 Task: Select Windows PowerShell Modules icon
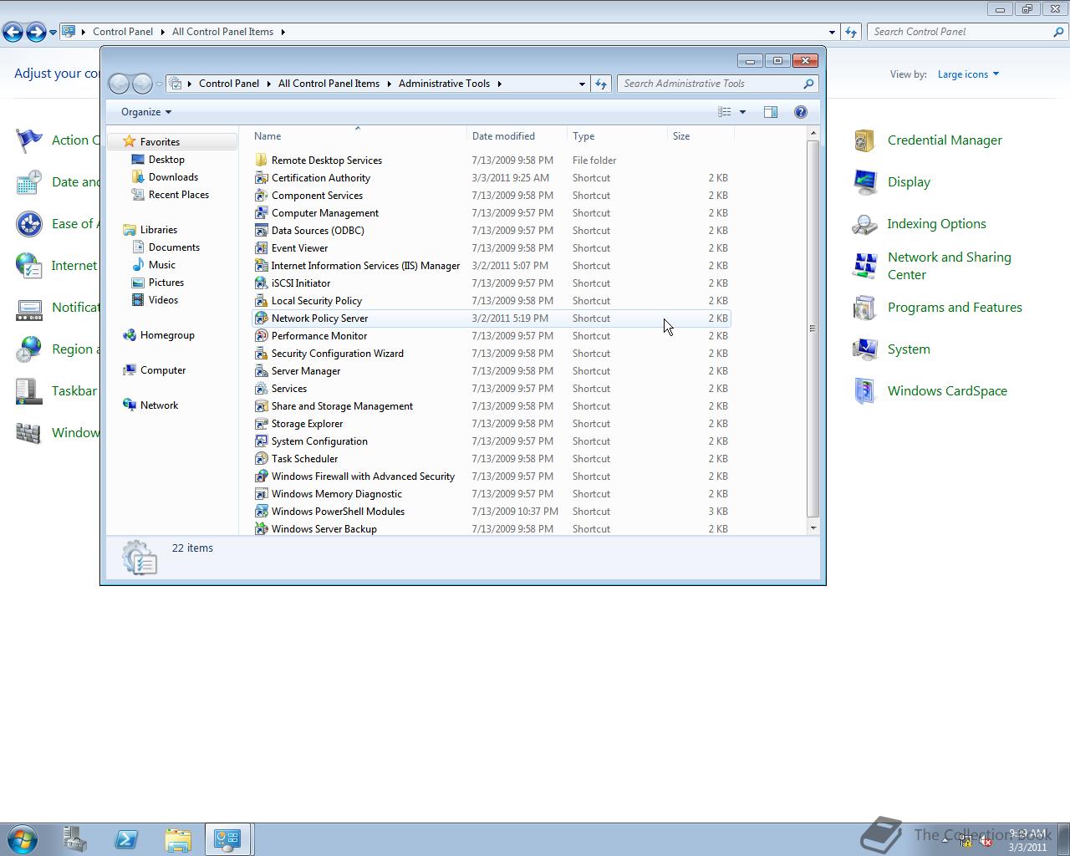click(x=261, y=512)
